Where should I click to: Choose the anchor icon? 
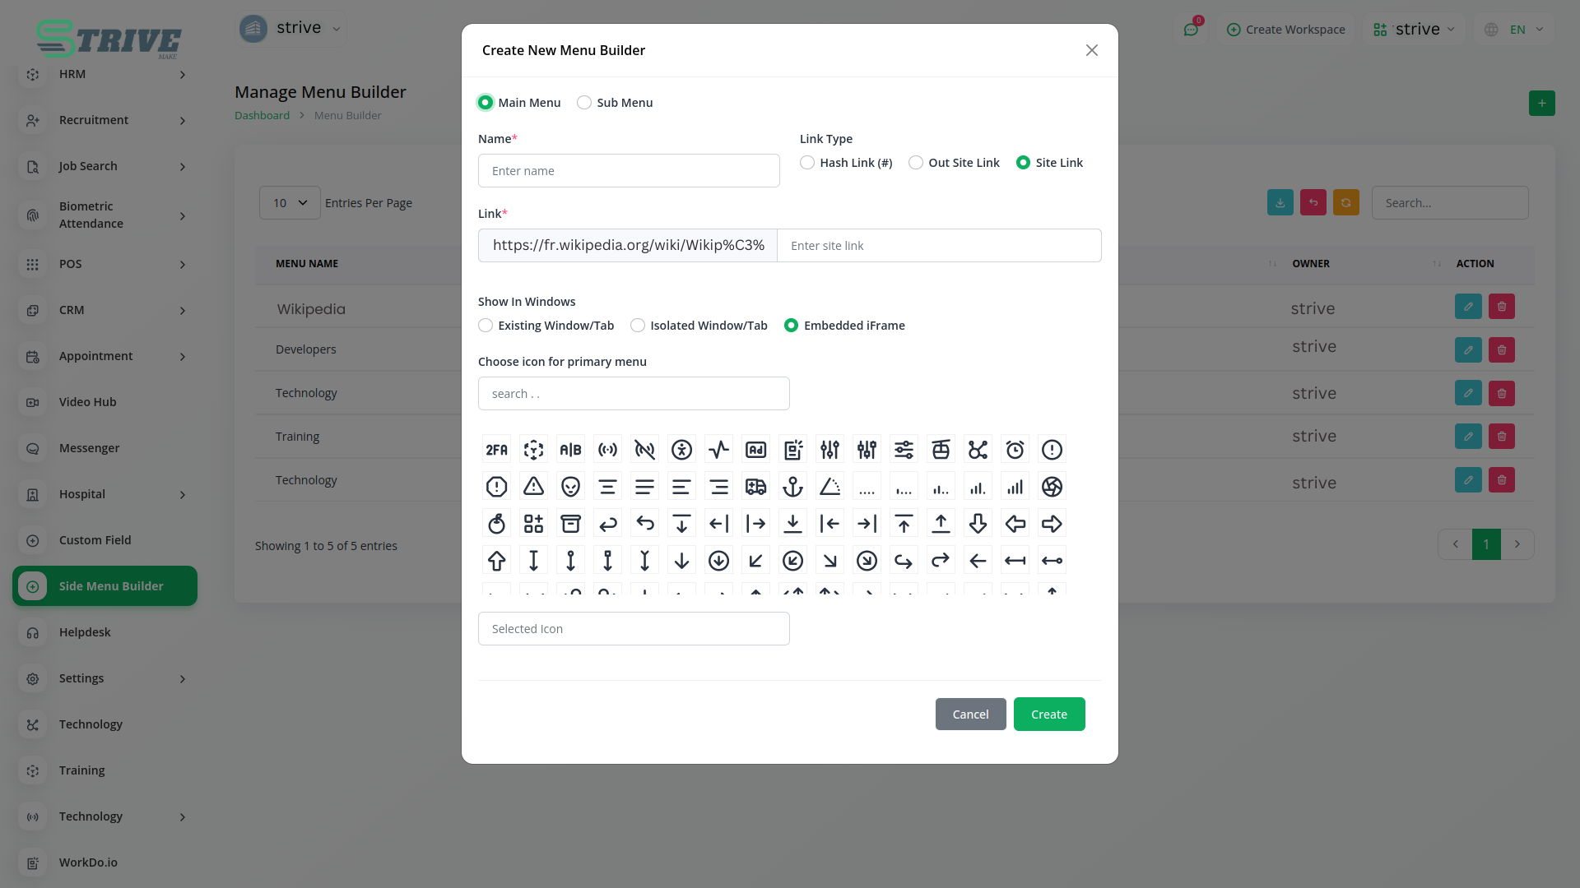[792, 487]
